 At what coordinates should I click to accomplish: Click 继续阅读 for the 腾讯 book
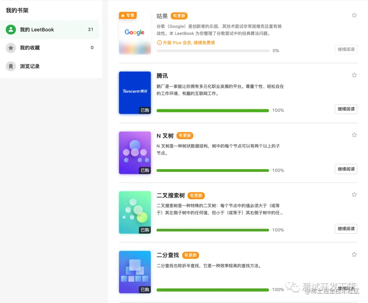tap(346, 109)
